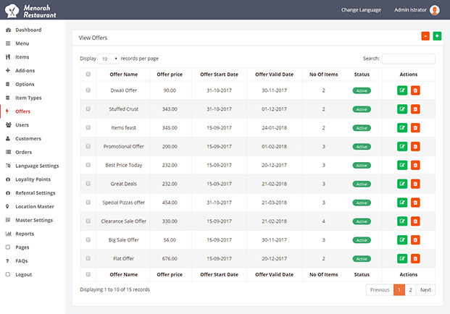
Task: Sort by Offer Start Date column header
Action: coord(220,75)
